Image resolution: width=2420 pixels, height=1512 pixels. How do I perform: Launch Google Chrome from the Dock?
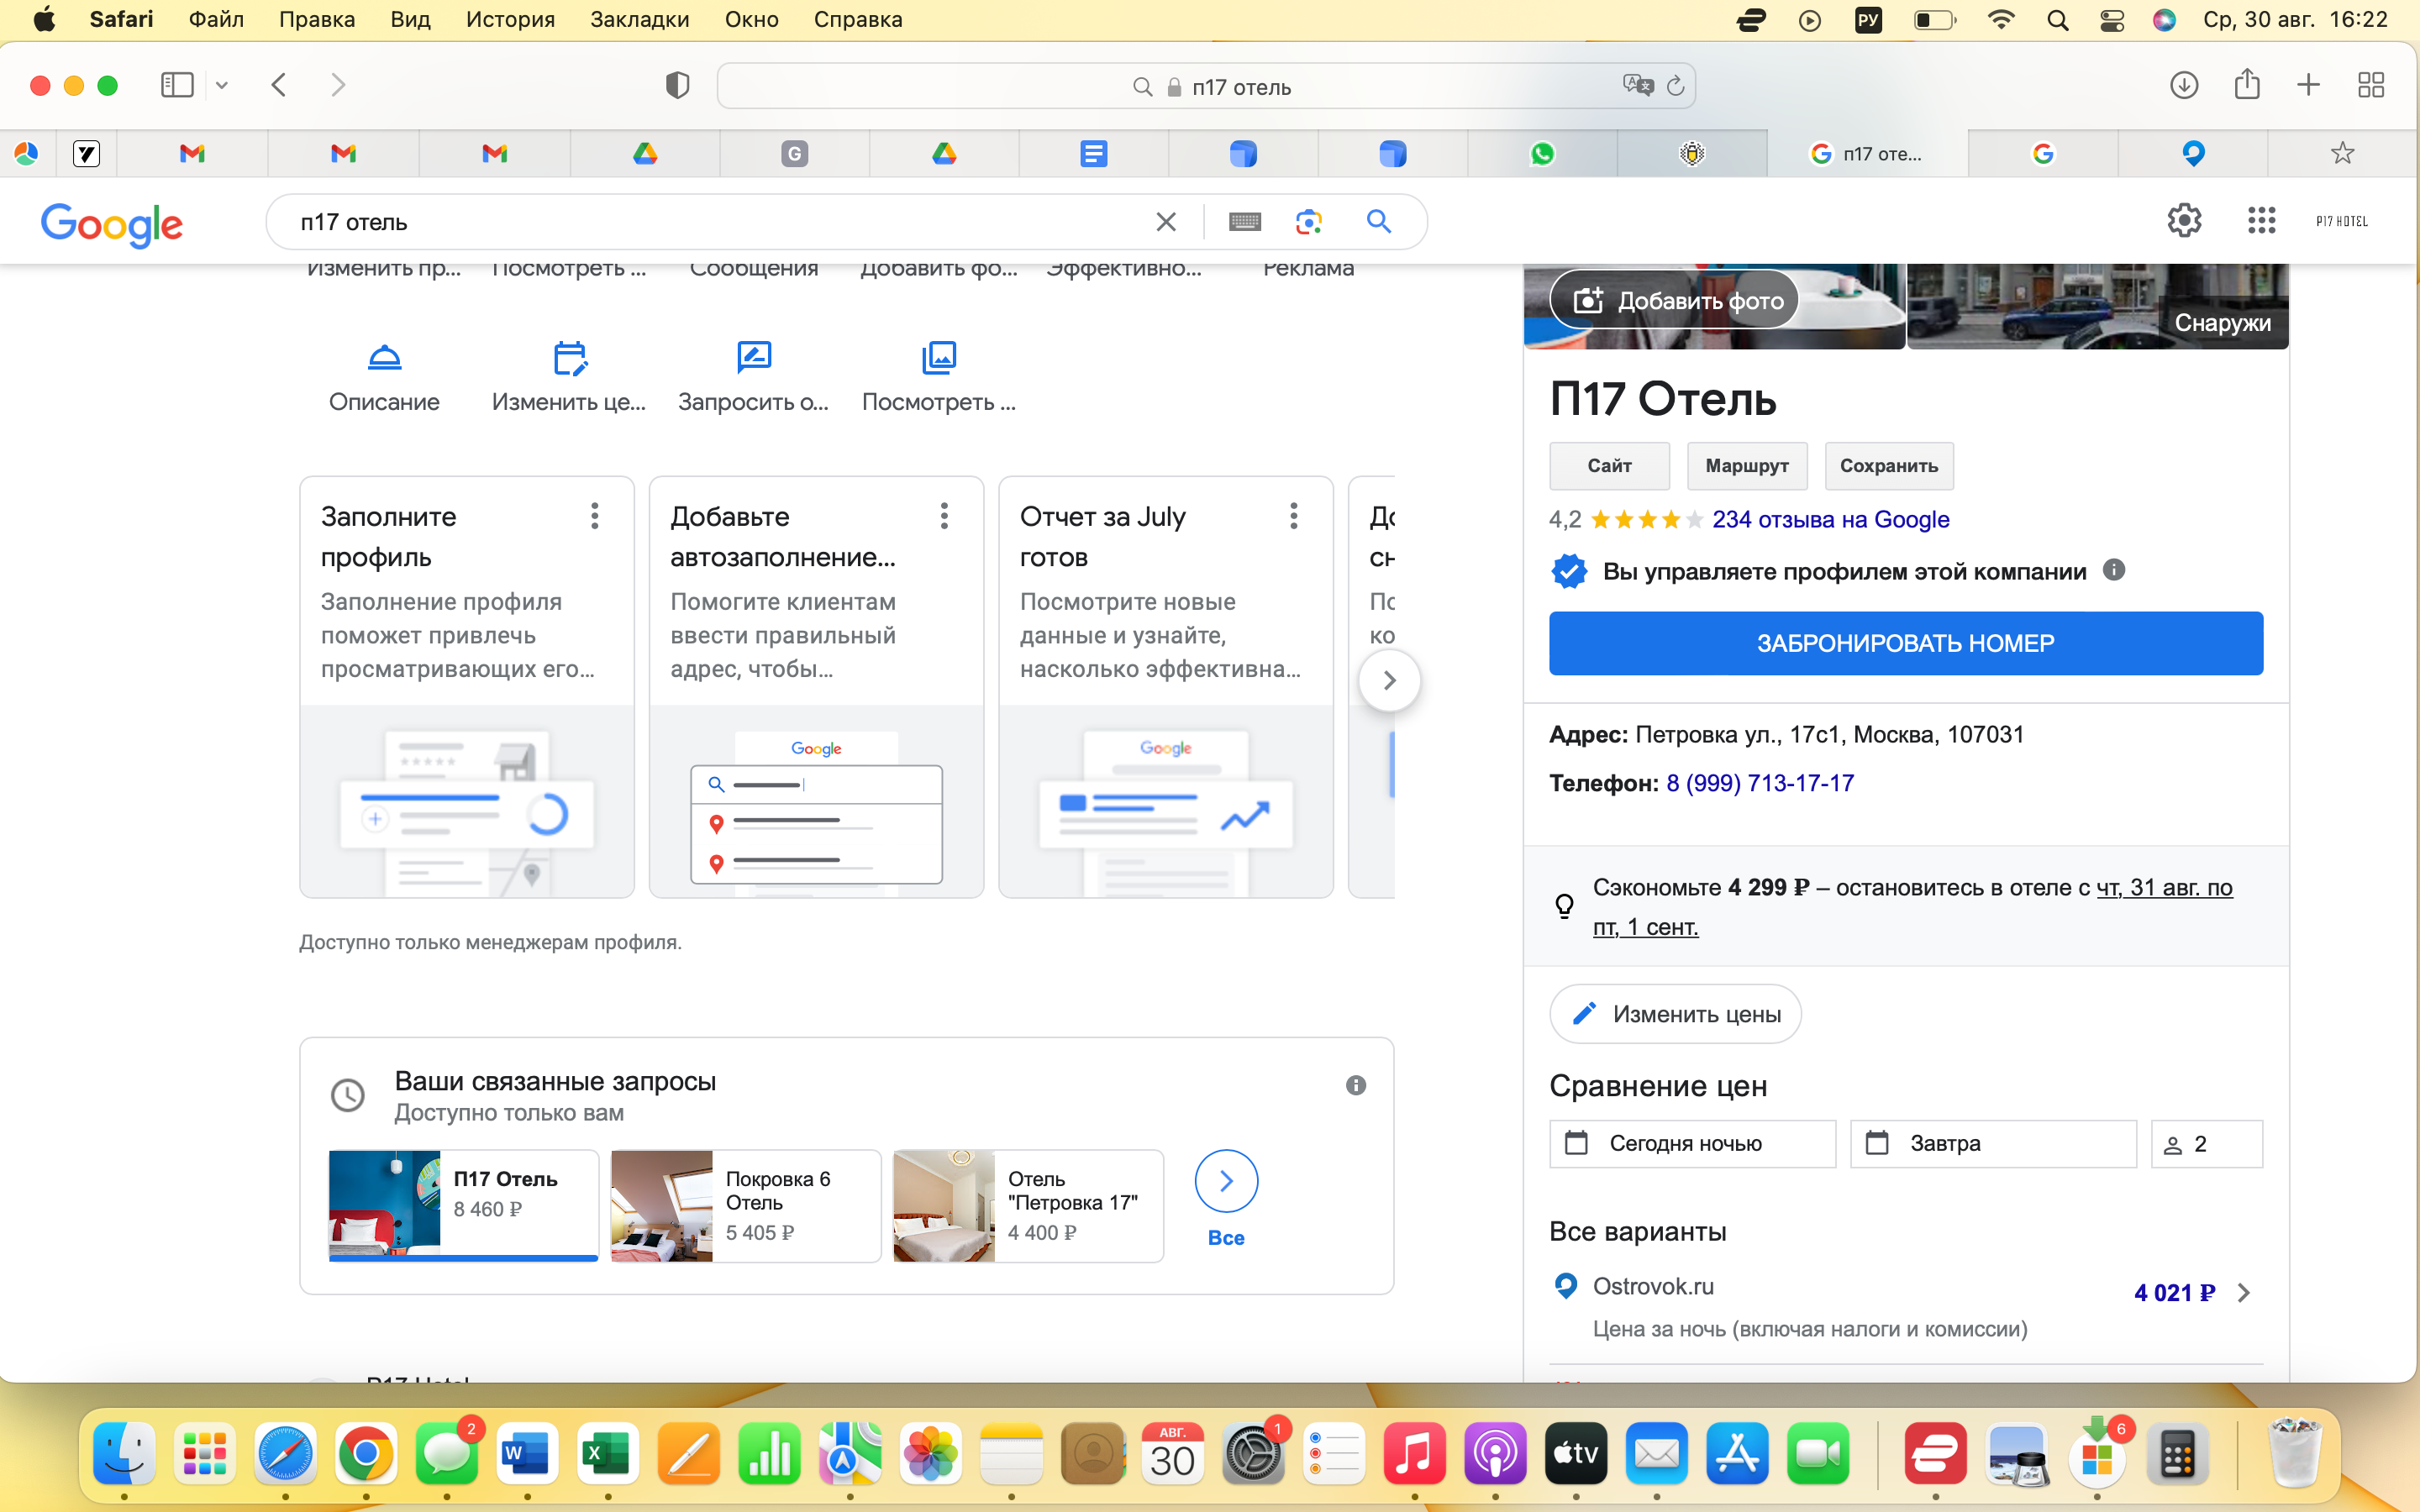365,1453
